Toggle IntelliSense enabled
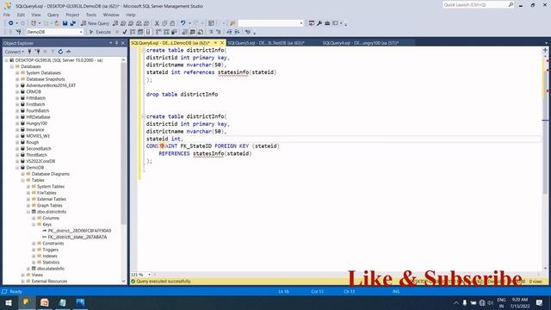The image size is (551, 310). pyautogui.click(x=148, y=32)
